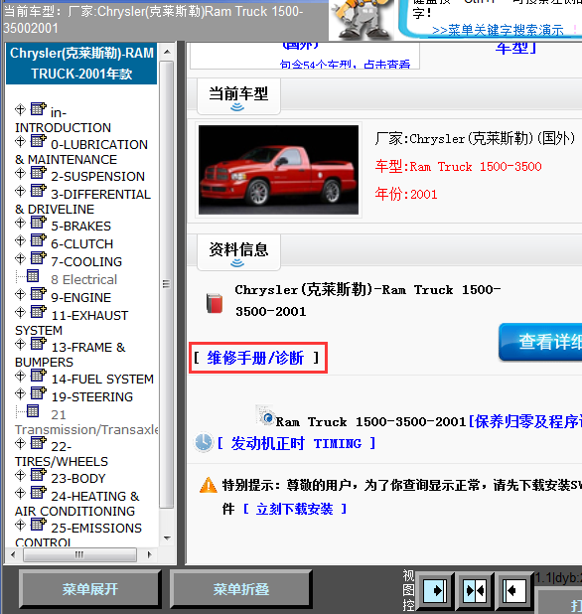
Task: Click the orange warning triangle icon
Action: [x=209, y=485]
